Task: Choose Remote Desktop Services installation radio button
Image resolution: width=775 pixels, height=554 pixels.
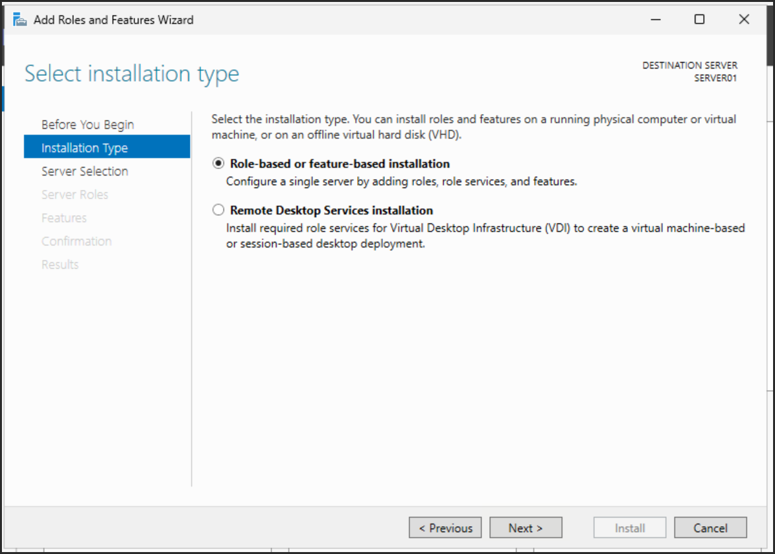Action: (218, 211)
